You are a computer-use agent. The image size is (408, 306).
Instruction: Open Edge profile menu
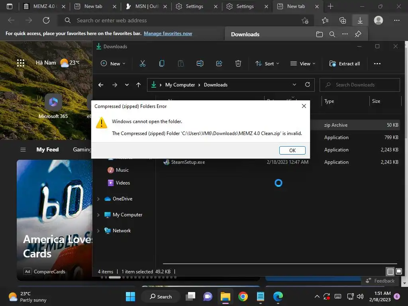(379, 20)
